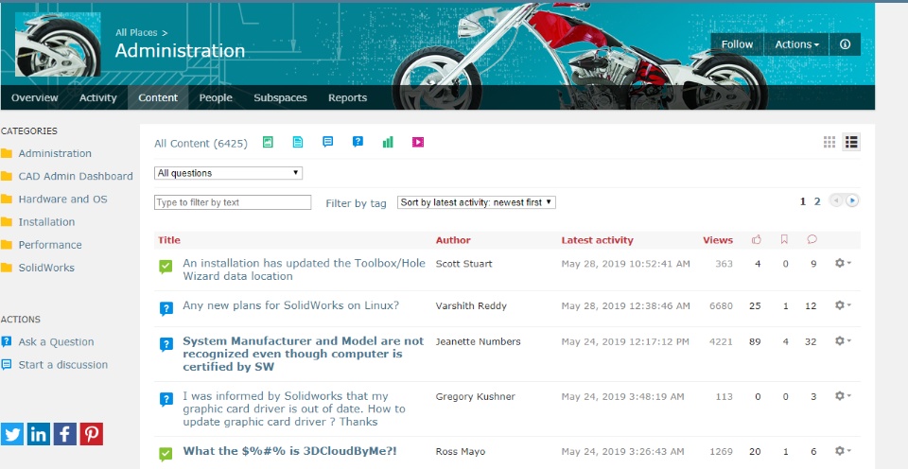Open the CAD Admin Dashboard category

[76, 176]
